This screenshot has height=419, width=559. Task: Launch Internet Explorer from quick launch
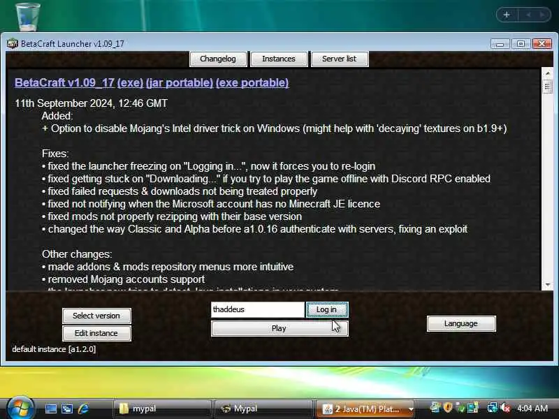(x=83, y=409)
